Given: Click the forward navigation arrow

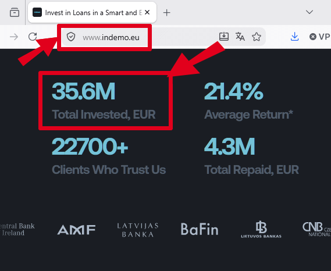Looking at the screenshot, I should click(x=14, y=37).
